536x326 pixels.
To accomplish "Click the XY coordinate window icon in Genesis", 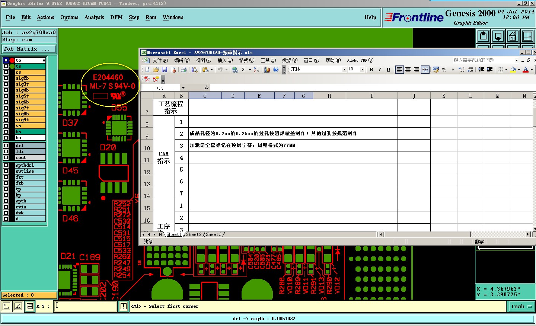I will click(528, 36).
